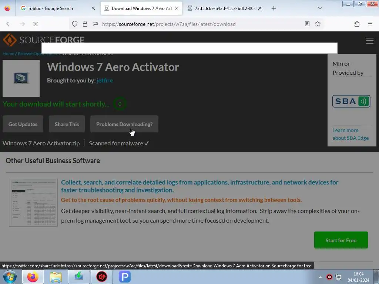Toggle reader view icon
The image size is (379, 284).
(x=307, y=24)
